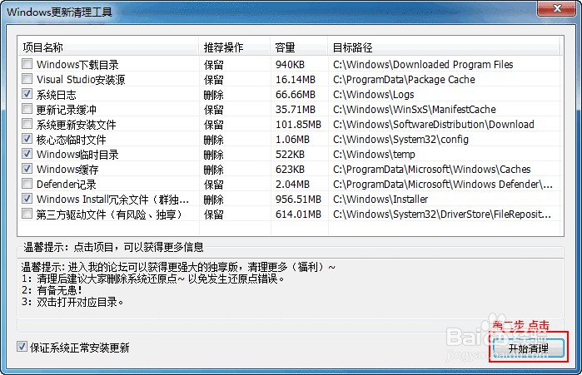Click the 522KB size value

pos(290,154)
